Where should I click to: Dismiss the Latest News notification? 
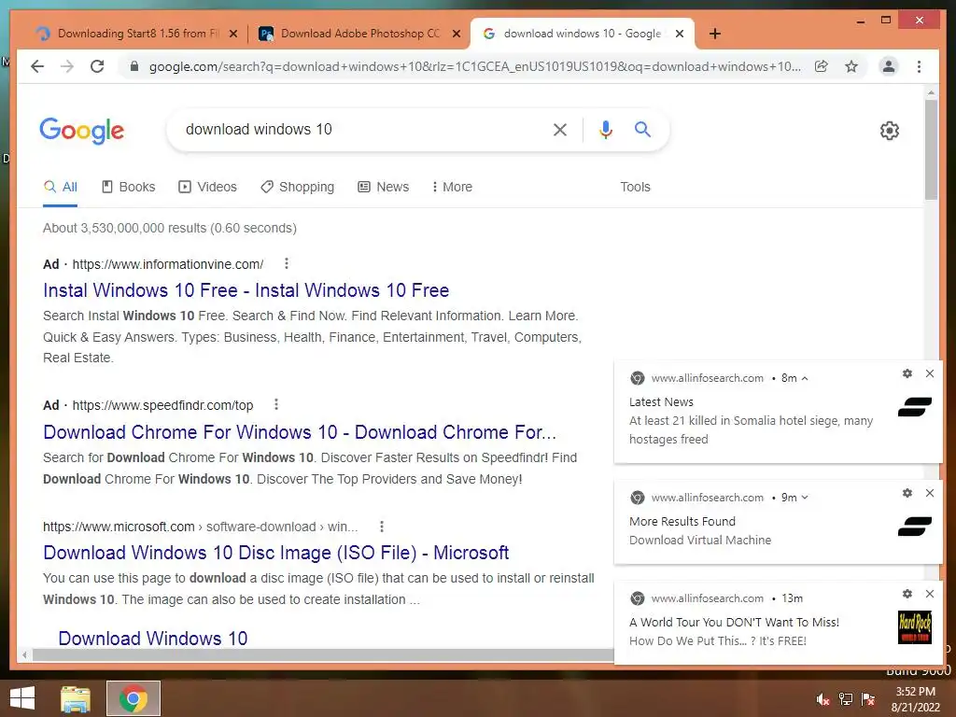[930, 373]
